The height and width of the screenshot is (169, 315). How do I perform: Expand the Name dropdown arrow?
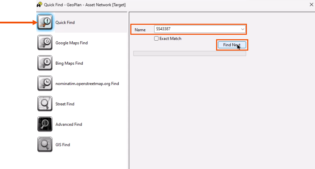(243, 29)
